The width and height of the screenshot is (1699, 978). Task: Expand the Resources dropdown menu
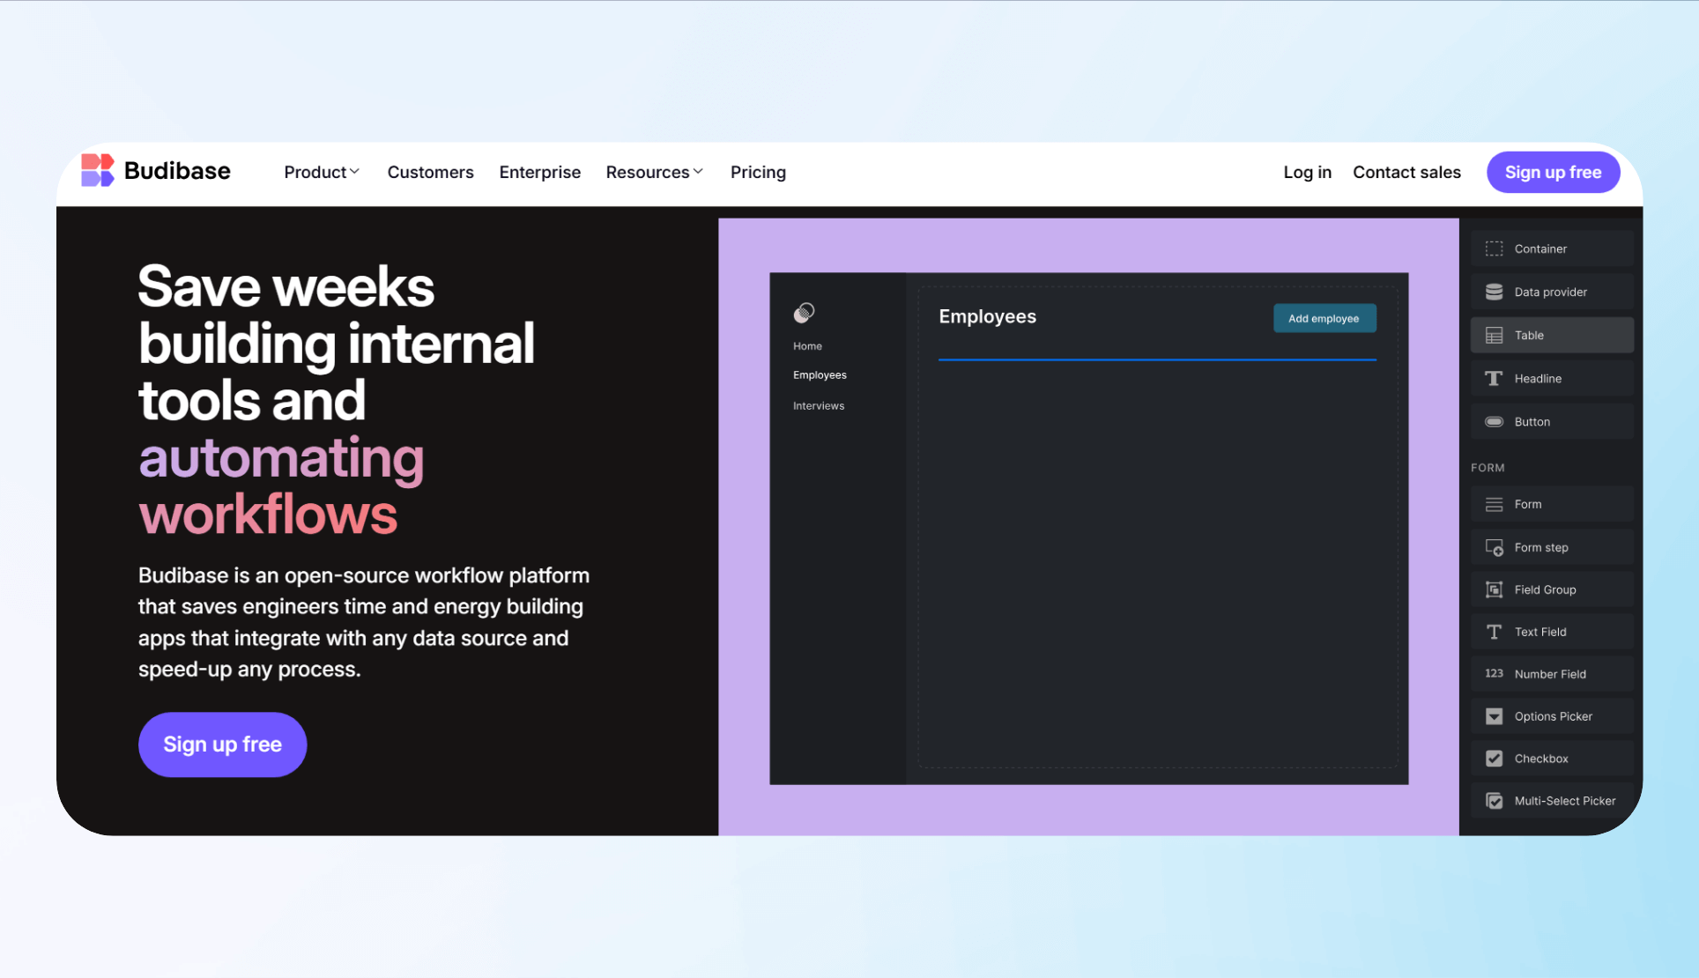[x=654, y=173]
